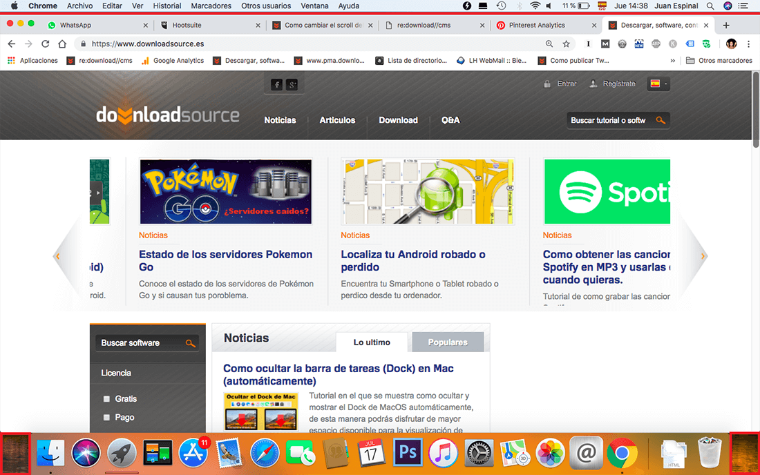Open the Historial menu
Viewport: 760px width, 475px height.
167,6
